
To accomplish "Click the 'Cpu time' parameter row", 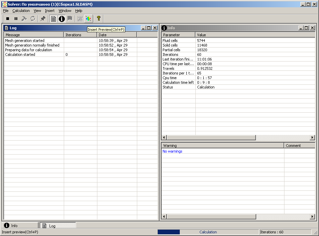I will 238,78.
